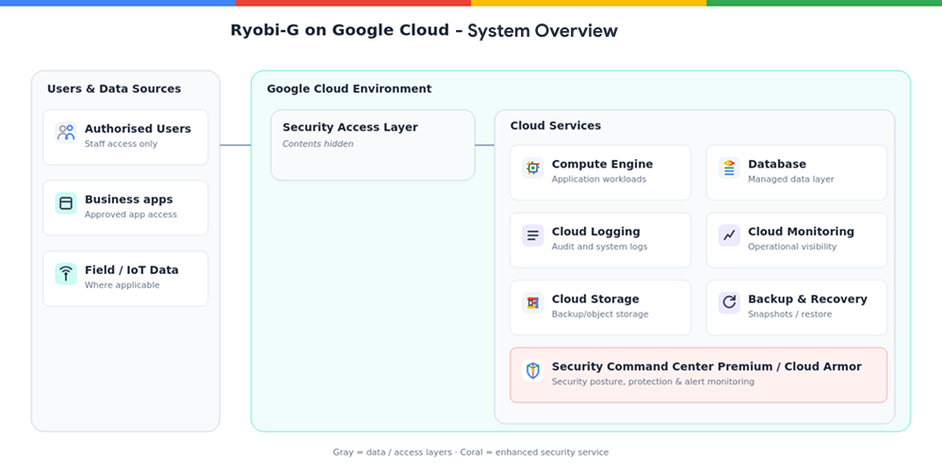Viewport: 942px width, 468px height.
Task: Click the 'Staff access only' subtitle
Action: click(121, 143)
